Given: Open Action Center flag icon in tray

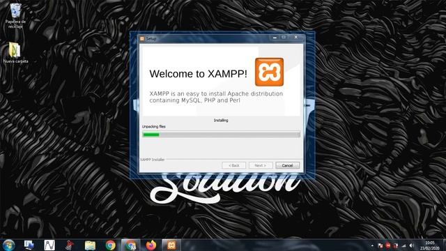Looking at the screenshot, I should [x=380, y=245].
